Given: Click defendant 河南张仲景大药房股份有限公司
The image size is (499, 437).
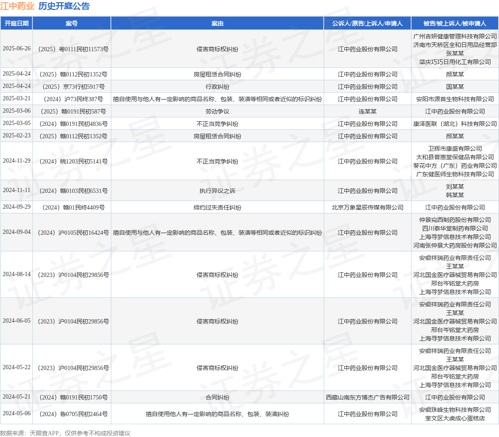Looking at the screenshot, I should point(455,245).
